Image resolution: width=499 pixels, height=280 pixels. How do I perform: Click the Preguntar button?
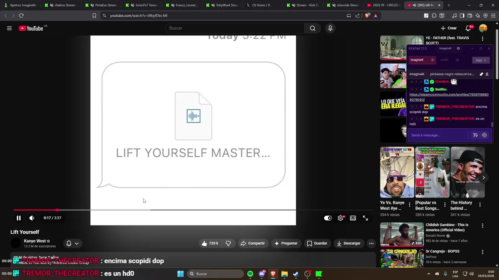[x=286, y=243]
